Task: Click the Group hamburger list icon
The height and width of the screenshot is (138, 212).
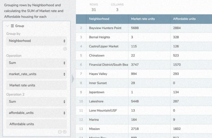Action: point(12,26)
